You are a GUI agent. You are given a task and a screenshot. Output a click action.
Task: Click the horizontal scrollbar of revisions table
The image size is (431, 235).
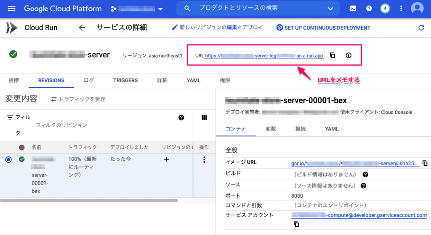pyautogui.click(x=89, y=201)
